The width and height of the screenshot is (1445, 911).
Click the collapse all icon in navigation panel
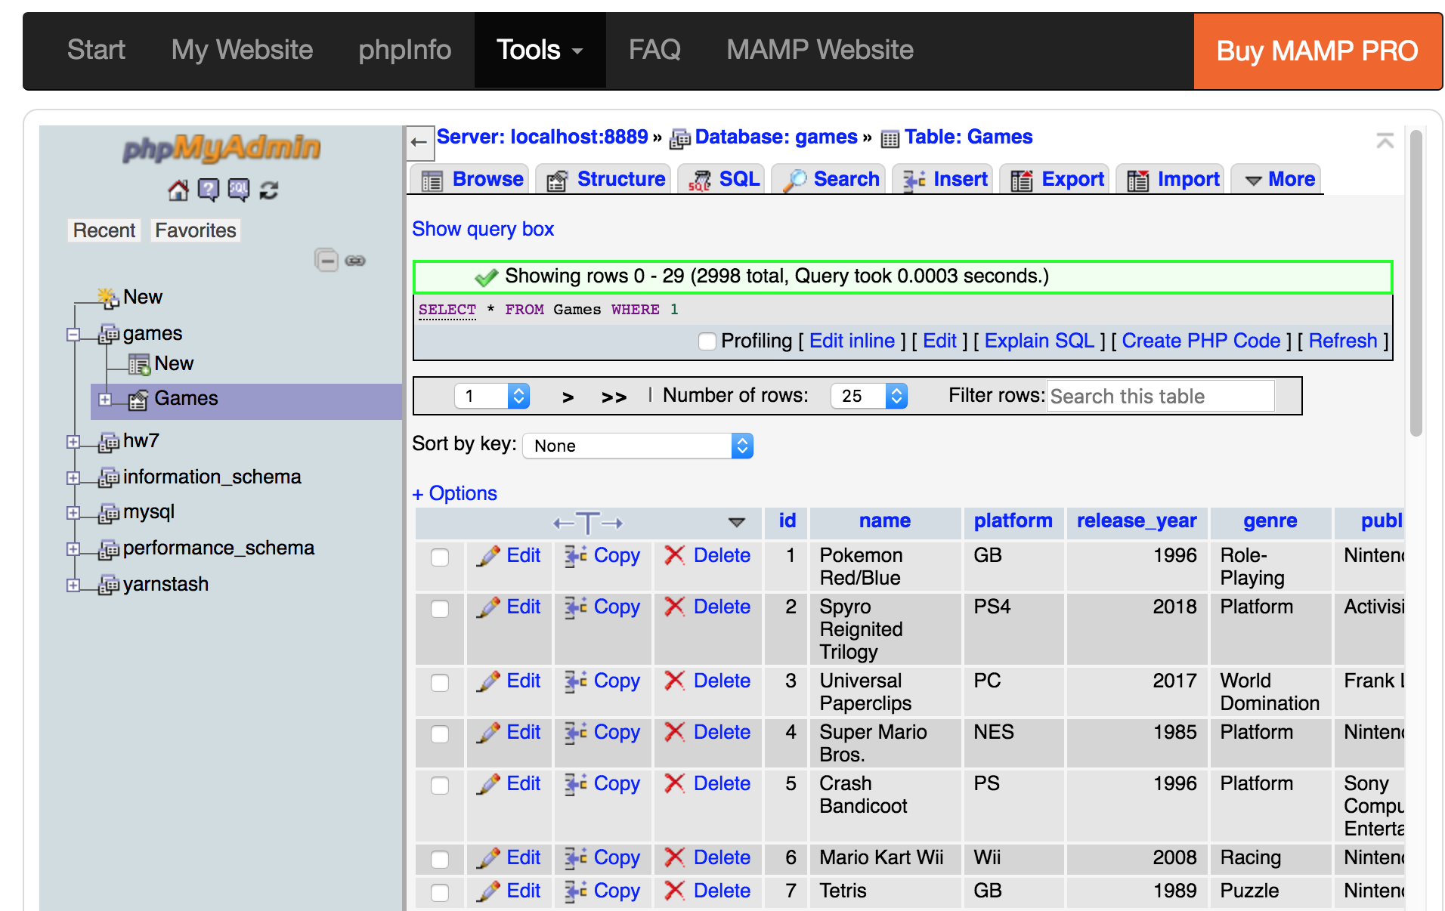[326, 261]
